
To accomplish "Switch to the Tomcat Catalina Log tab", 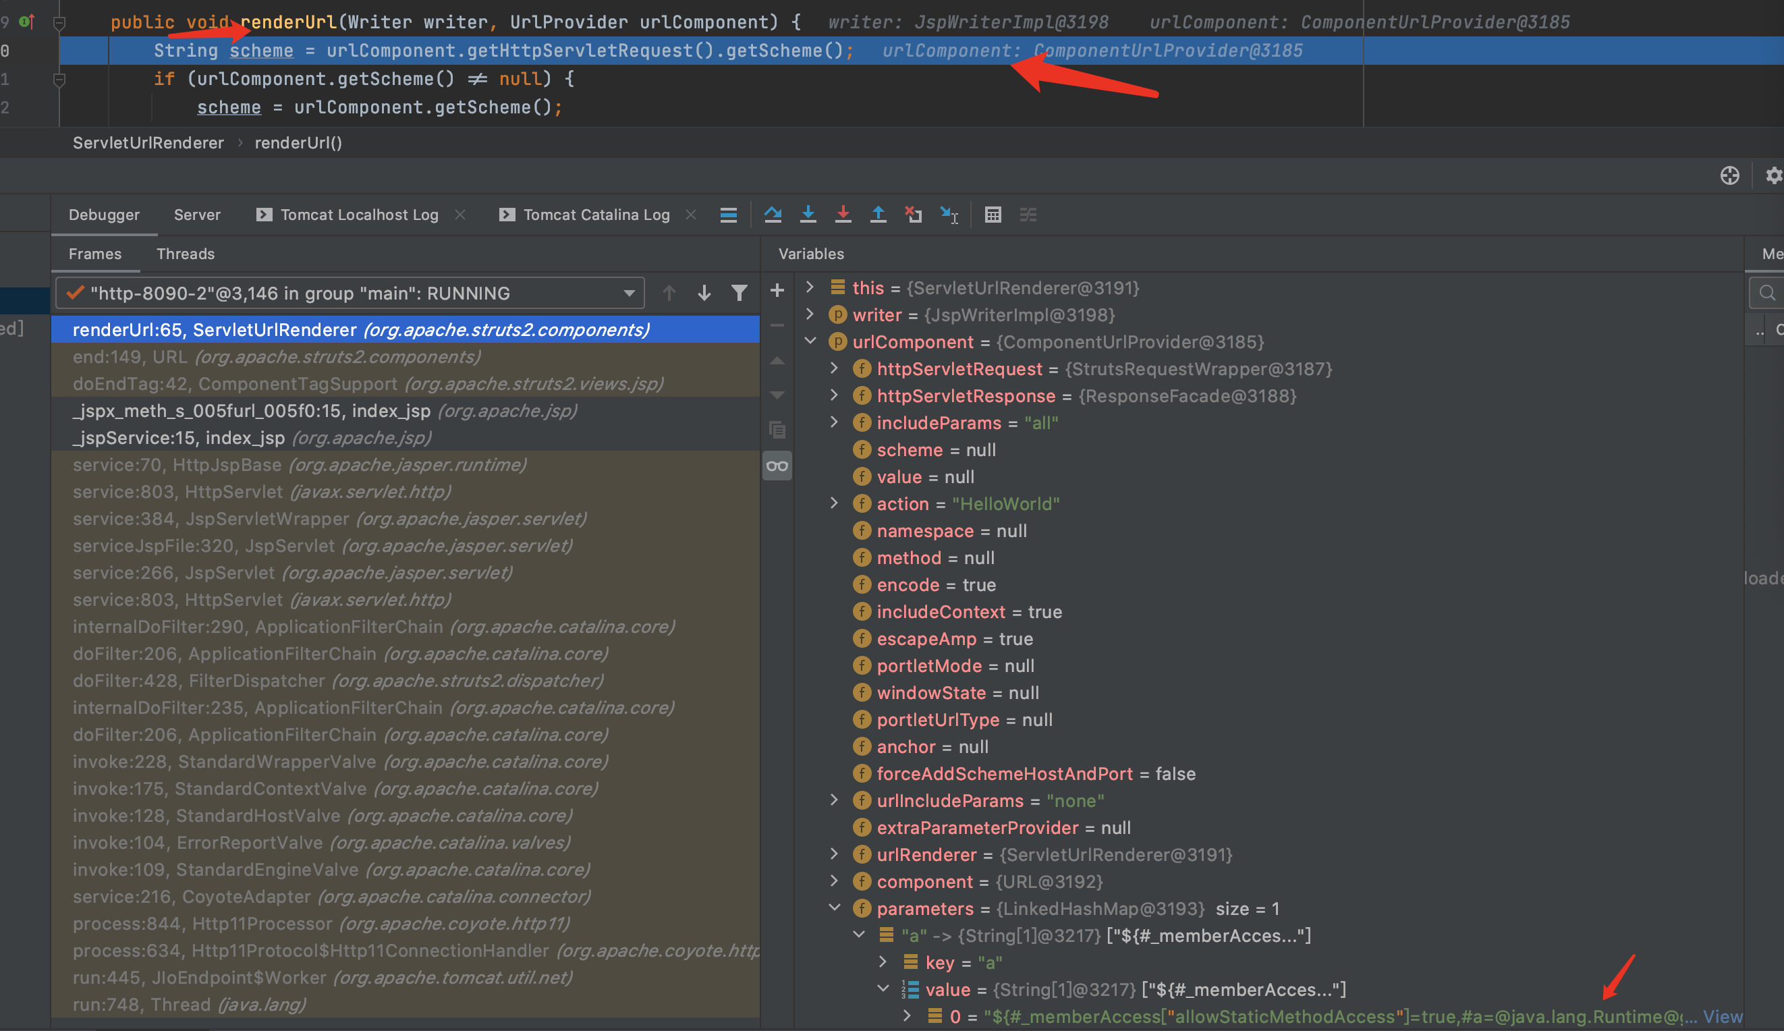I will [x=596, y=215].
